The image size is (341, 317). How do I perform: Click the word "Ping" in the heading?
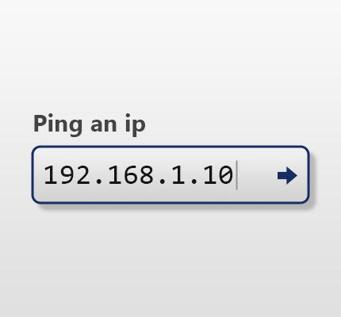[x=58, y=124]
